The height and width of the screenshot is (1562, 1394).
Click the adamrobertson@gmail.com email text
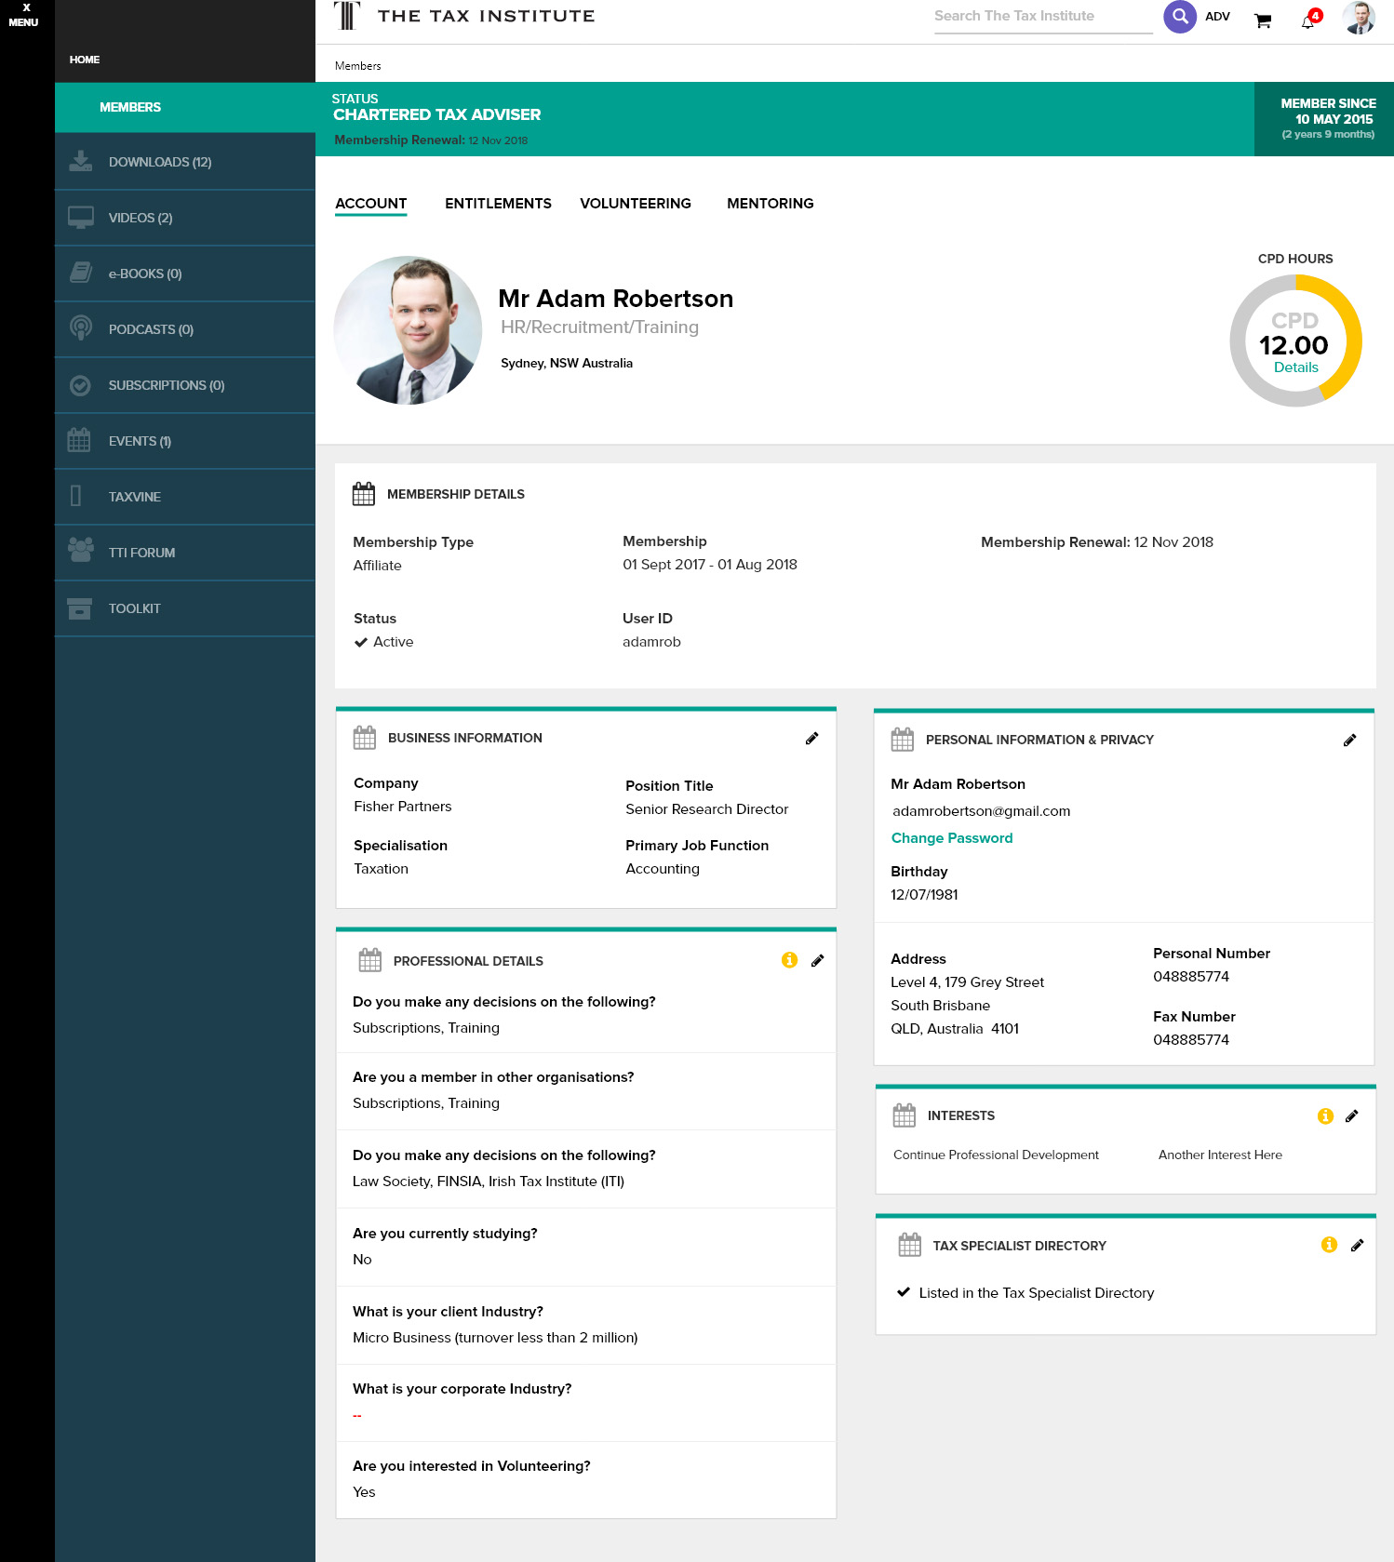(x=981, y=811)
